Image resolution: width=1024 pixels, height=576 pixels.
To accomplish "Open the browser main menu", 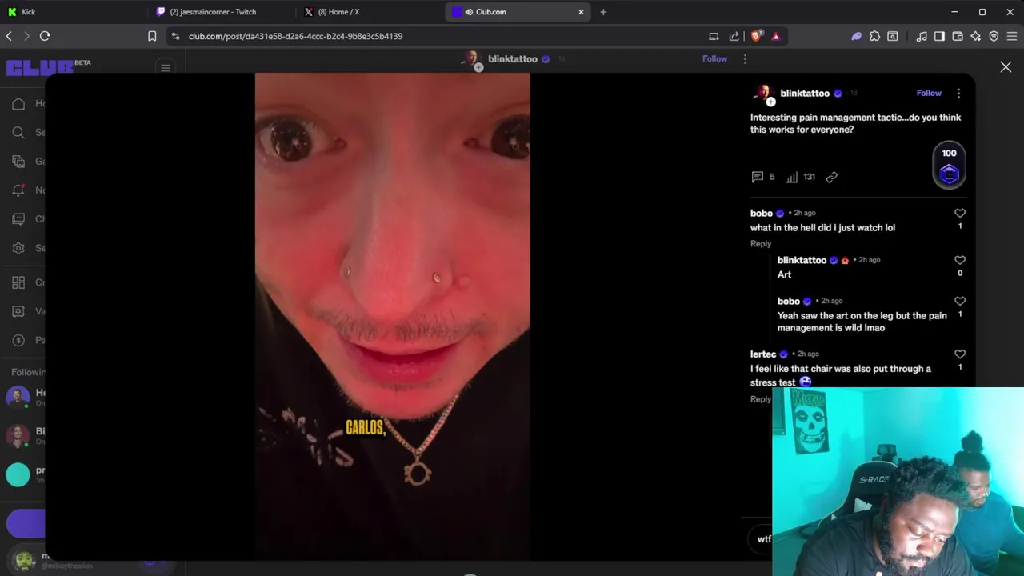I will pyautogui.click(x=1012, y=36).
